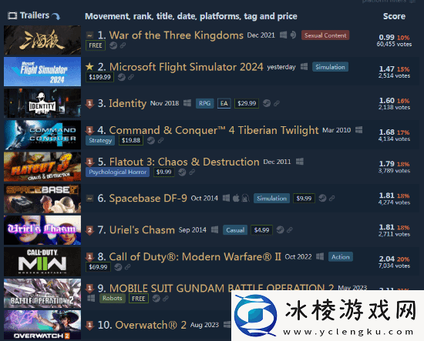Select the Psychological Horror tag
This screenshot has height=341, width=424.
point(118,172)
